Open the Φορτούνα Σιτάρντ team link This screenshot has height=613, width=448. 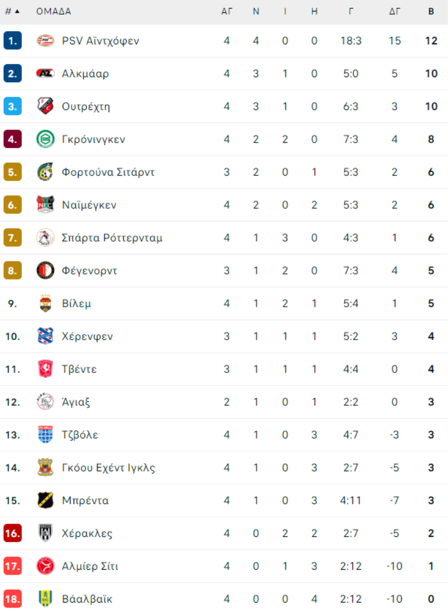click(108, 172)
